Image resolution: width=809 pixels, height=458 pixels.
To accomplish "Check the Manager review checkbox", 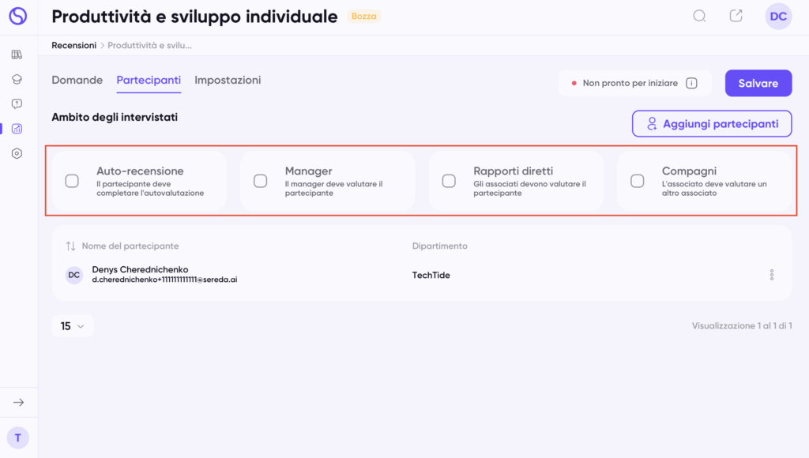I will [x=260, y=181].
